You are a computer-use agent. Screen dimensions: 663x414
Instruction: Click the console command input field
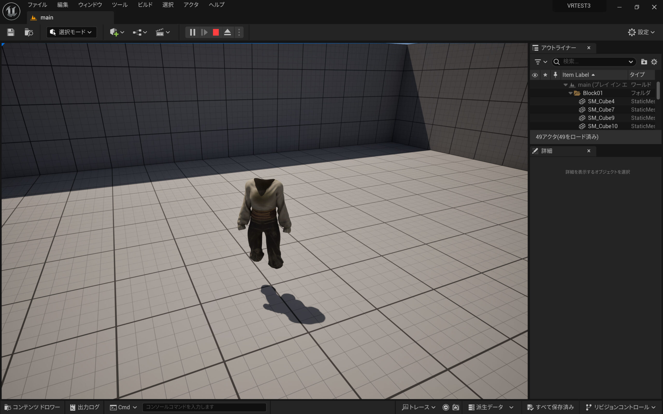[x=204, y=407]
